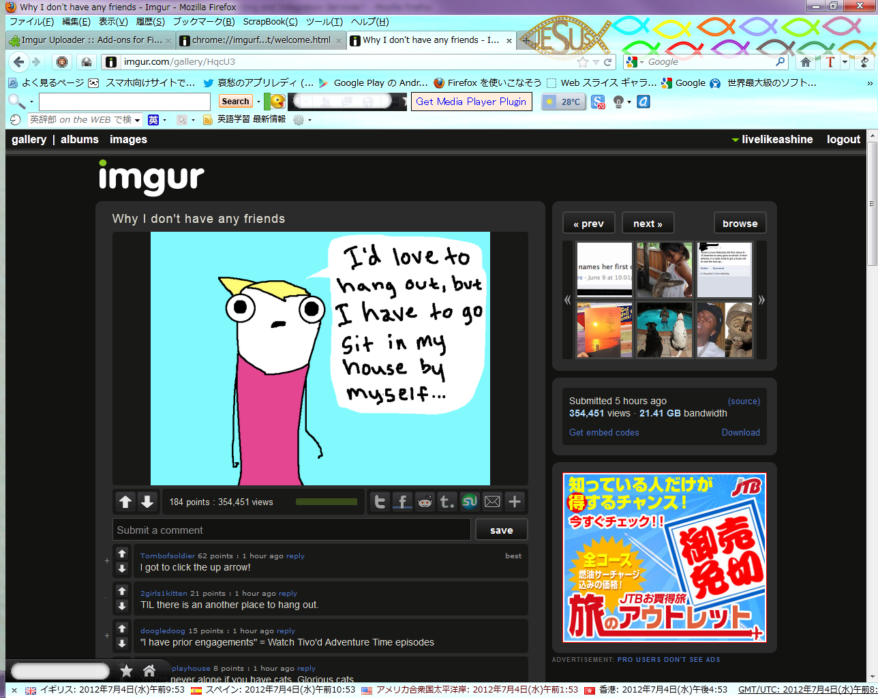Open the images section in gallery navigation

[128, 139]
